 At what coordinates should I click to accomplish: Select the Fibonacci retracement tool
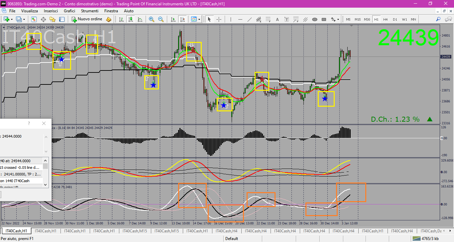(x=268, y=19)
